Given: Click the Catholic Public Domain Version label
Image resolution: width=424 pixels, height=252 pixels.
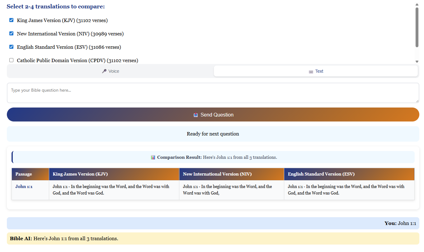Looking at the screenshot, I should pyautogui.click(x=78, y=61).
